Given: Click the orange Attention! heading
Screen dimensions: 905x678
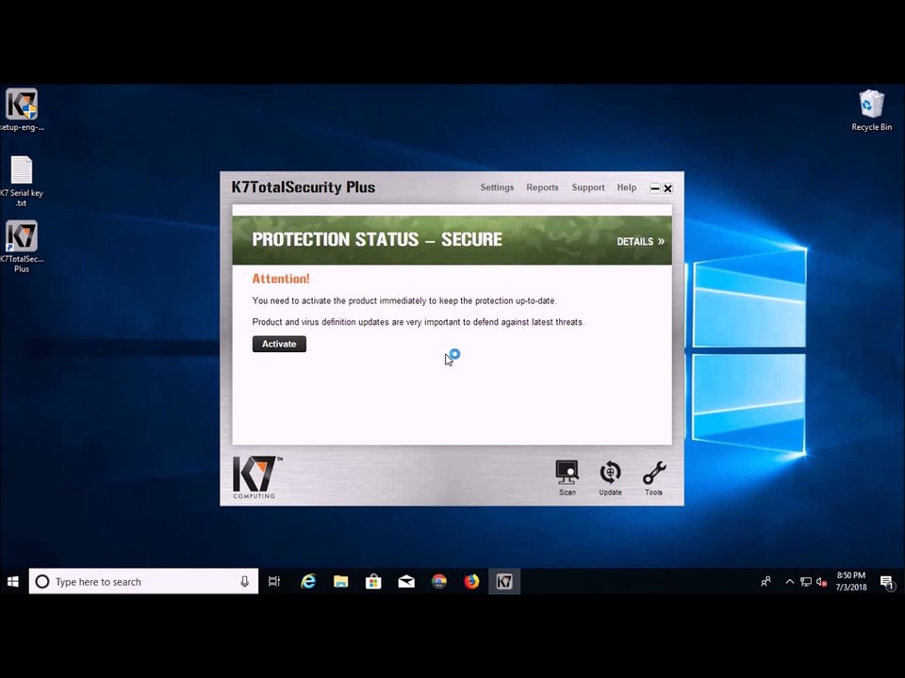Looking at the screenshot, I should click(281, 279).
